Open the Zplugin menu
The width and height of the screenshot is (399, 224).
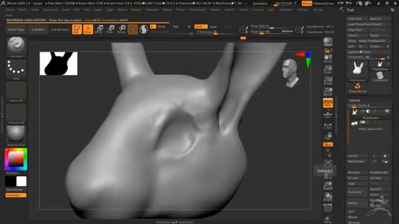pos(303,10)
